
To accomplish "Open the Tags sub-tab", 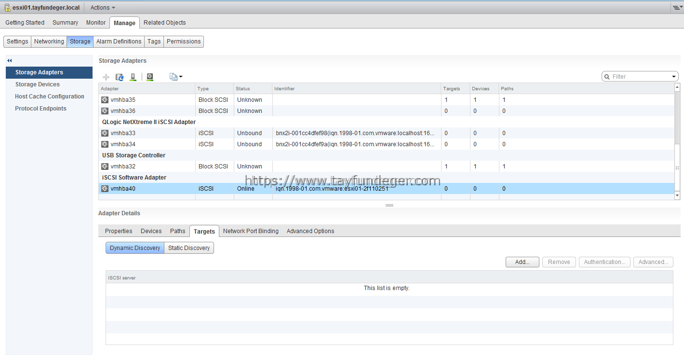I will pyautogui.click(x=154, y=42).
